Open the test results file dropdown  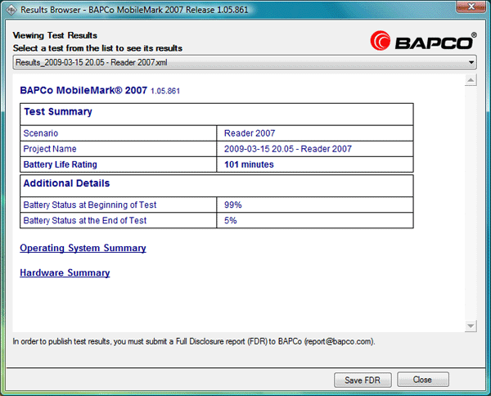[245, 62]
